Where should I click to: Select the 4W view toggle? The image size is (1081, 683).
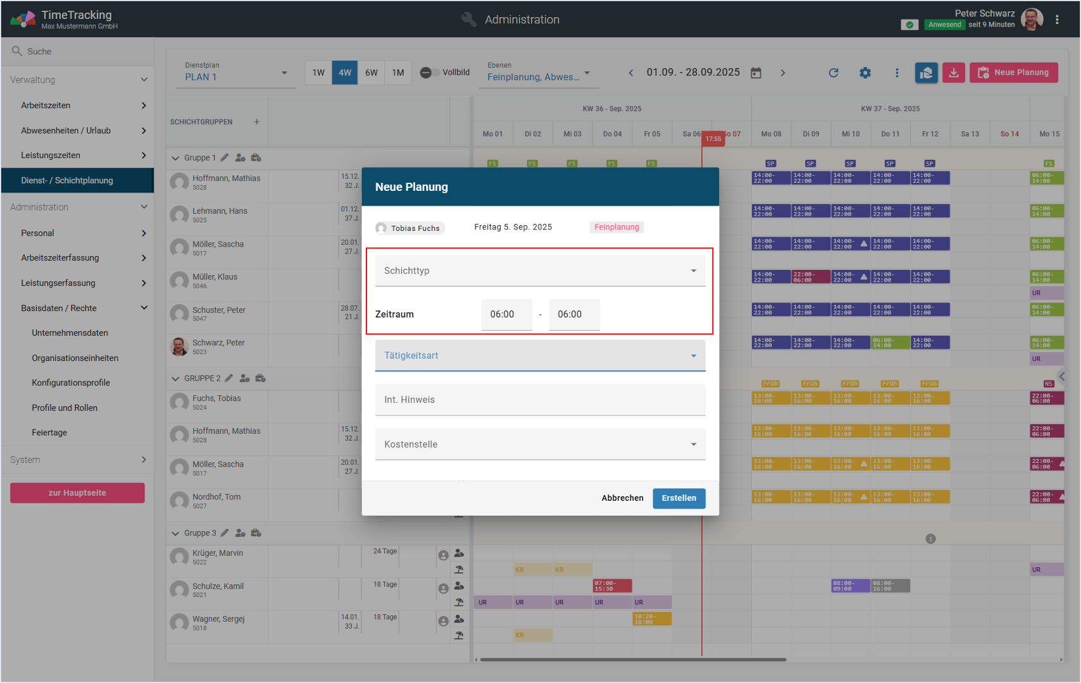coord(345,73)
